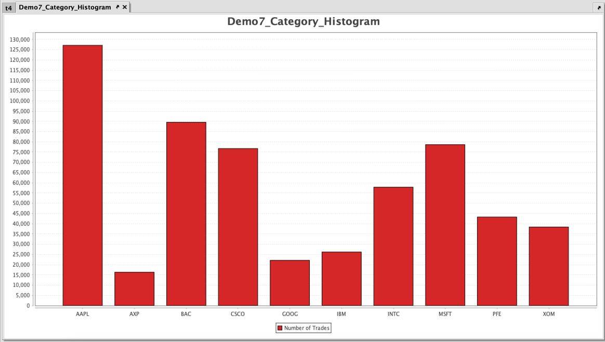Click the undock panel button at top right
The width and height of the screenshot is (605, 342).
coord(598,8)
